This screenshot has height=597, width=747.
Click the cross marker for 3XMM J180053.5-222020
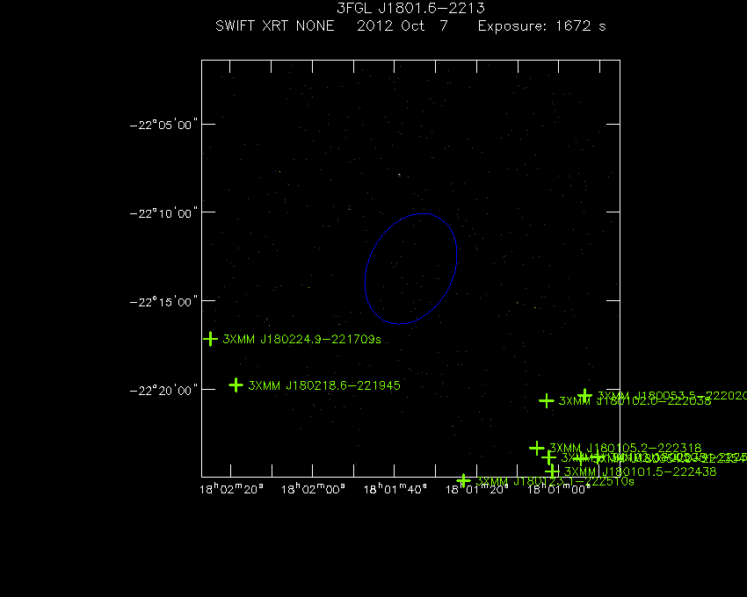585,396
